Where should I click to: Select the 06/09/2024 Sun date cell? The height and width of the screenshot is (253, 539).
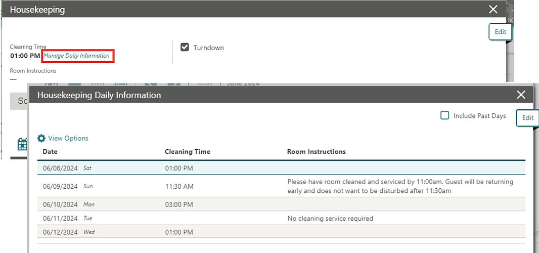tap(60, 186)
